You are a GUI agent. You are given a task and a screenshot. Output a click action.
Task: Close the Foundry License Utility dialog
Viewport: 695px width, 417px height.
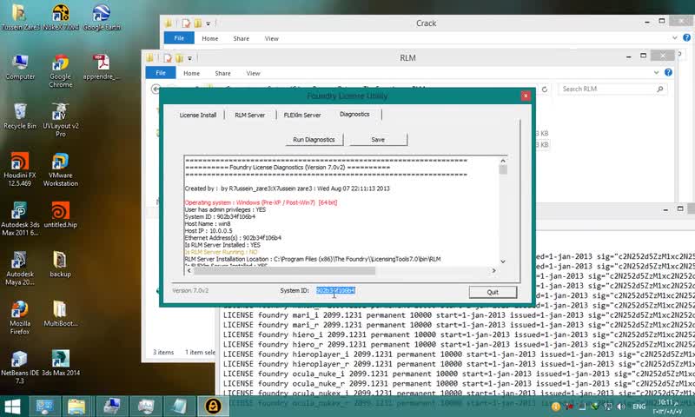(526, 96)
